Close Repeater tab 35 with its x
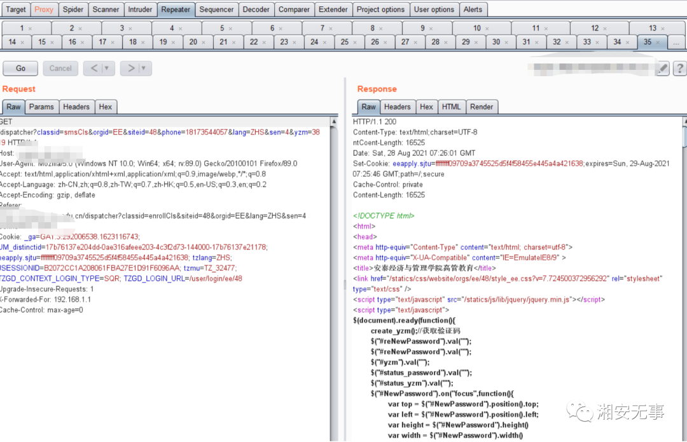The height and width of the screenshot is (442, 687). point(658,43)
